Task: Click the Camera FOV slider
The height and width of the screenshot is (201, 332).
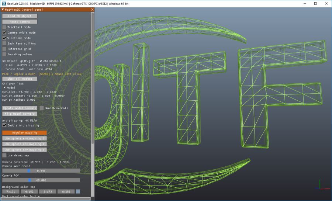Action: (x=41, y=180)
